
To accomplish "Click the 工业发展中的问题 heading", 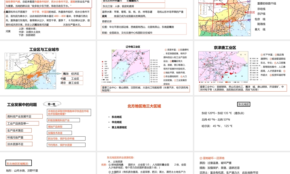I will click(x=22, y=105).
